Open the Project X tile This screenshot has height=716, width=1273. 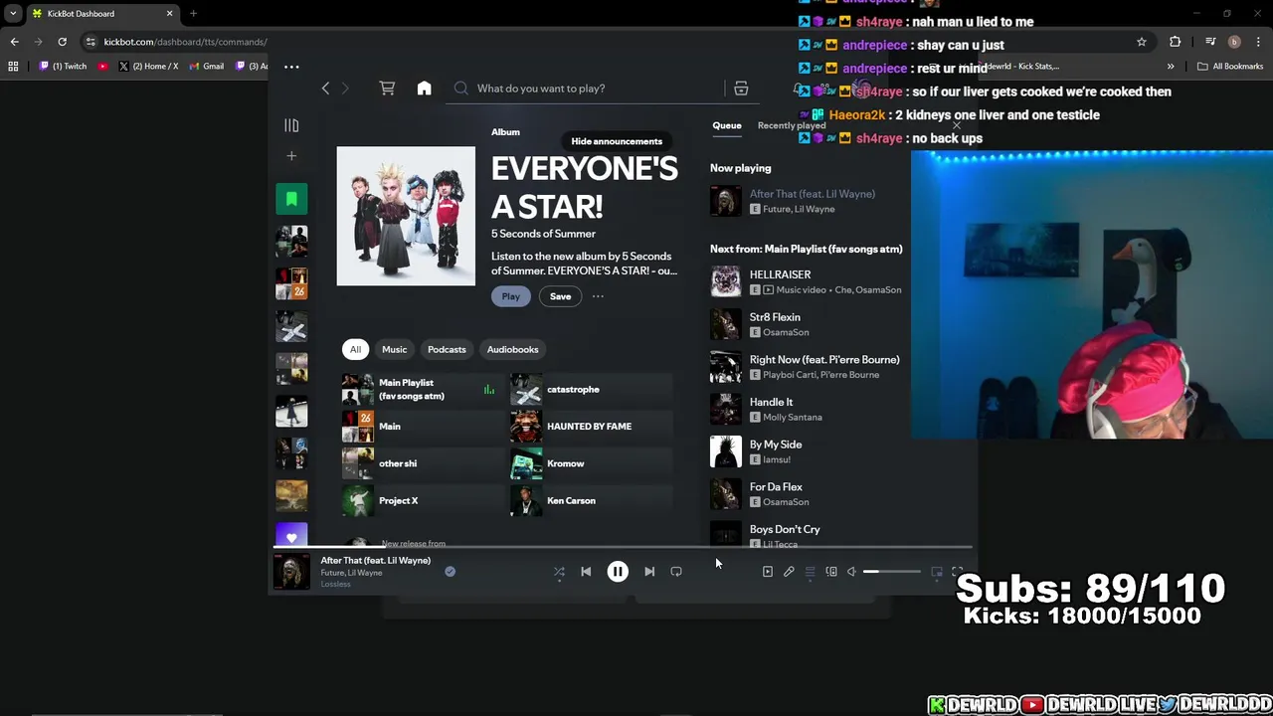[x=421, y=500]
